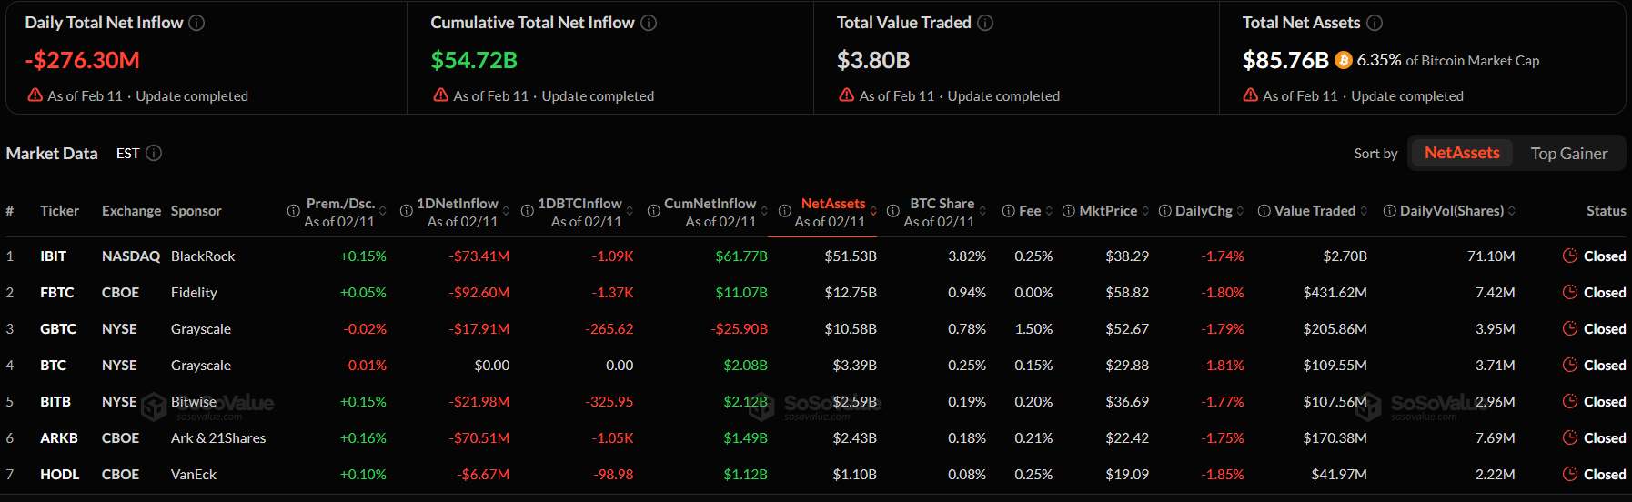
Task: Click info icon before CumNetInflow column
Action: pos(653,211)
